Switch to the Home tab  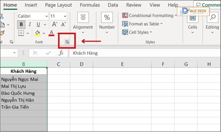point(10,5)
